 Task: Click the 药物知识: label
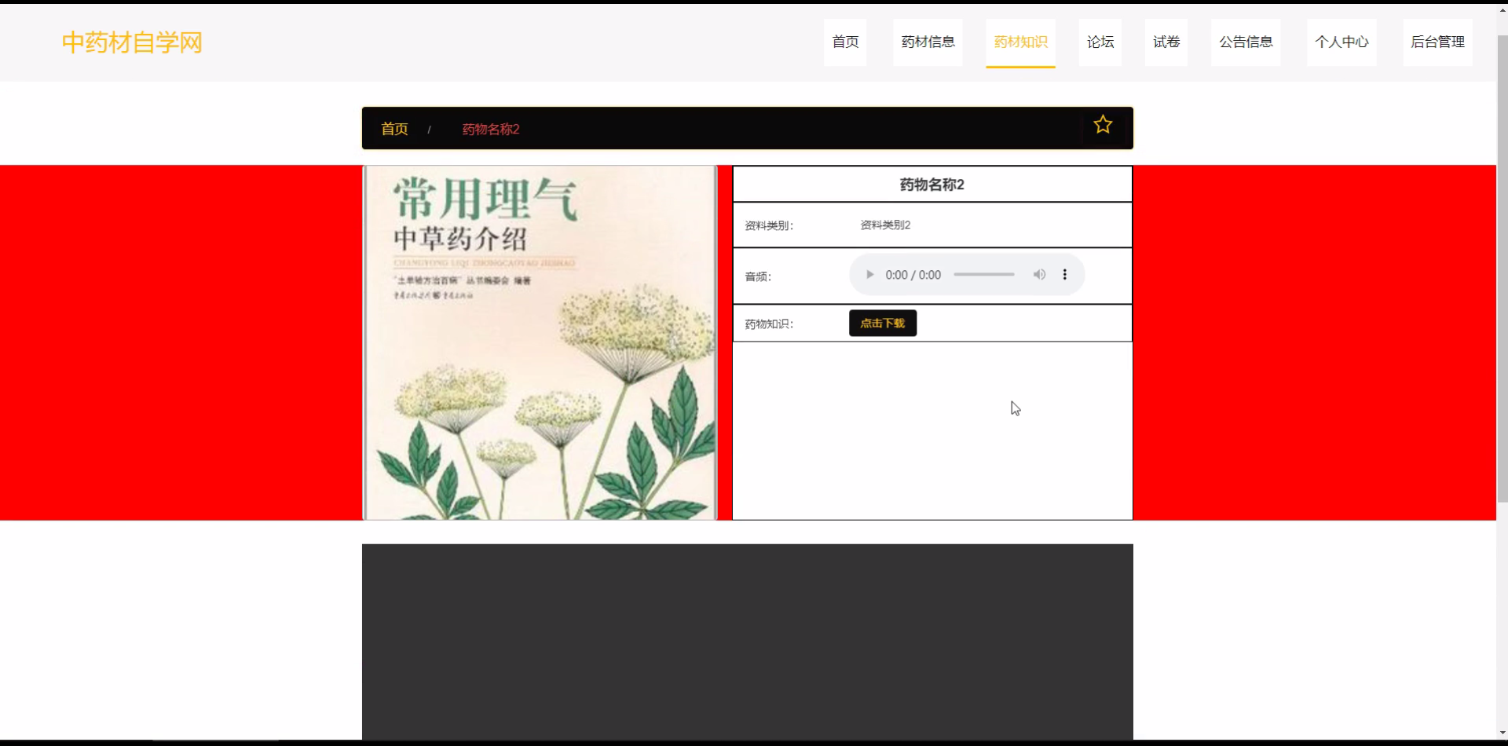[x=770, y=324]
